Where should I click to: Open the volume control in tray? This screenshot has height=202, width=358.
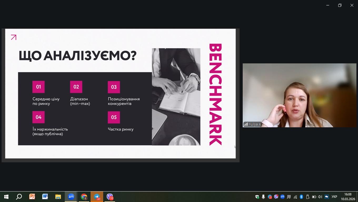click(320, 197)
